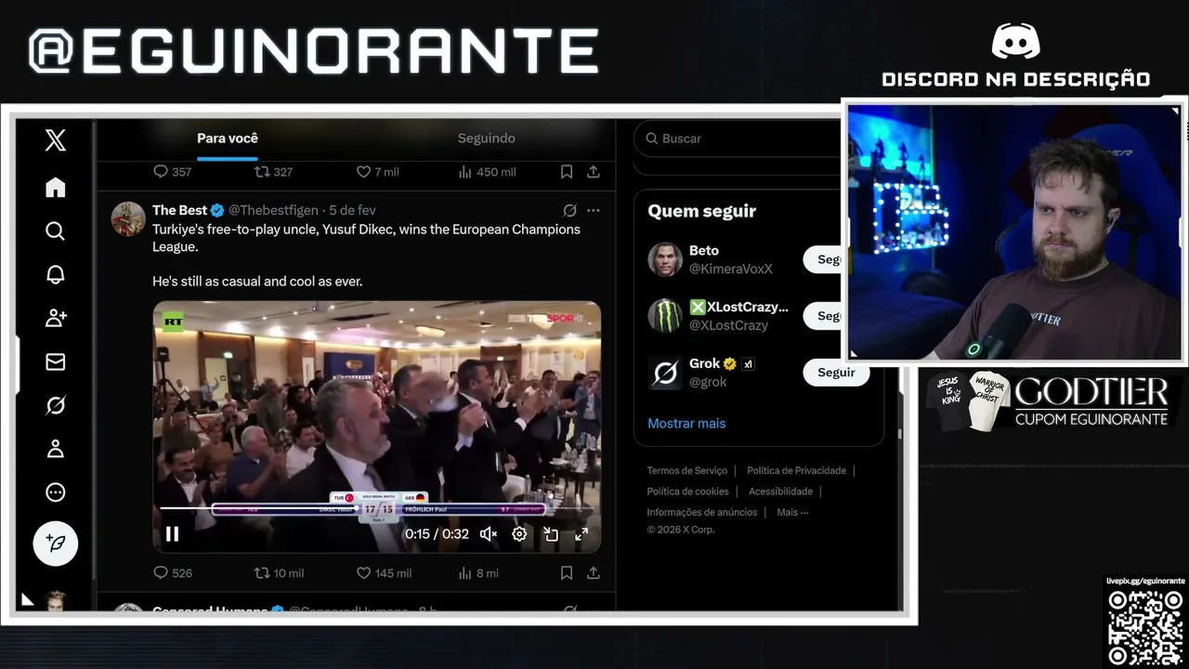
Task: Pause the Yusuf Dikec video
Action: 172,534
